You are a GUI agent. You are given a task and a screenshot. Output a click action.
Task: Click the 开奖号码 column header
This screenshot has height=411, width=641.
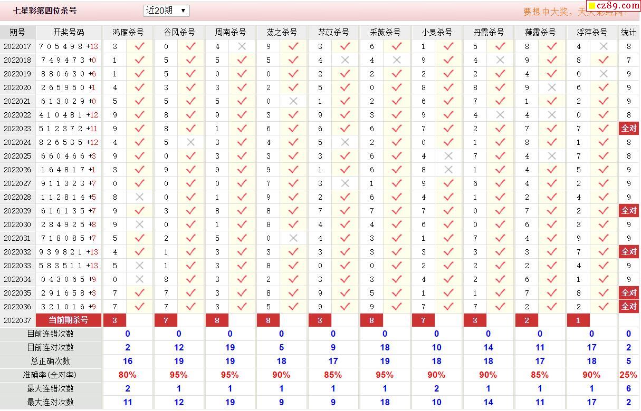(69, 32)
